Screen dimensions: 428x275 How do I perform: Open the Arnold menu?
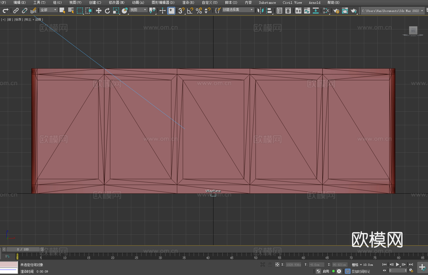pos(314,2)
